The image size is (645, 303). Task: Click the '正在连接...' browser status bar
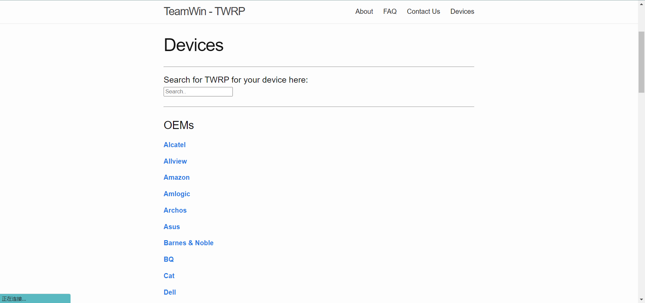tap(35, 299)
